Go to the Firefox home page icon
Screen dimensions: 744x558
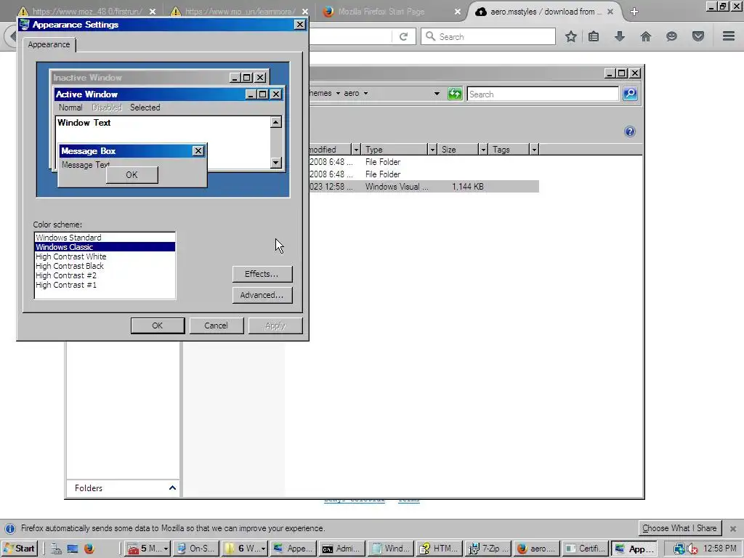[x=646, y=36]
